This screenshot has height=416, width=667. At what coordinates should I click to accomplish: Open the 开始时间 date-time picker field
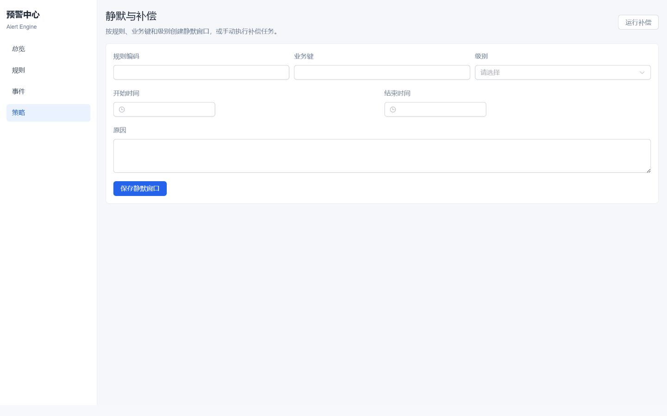[x=164, y=110]
